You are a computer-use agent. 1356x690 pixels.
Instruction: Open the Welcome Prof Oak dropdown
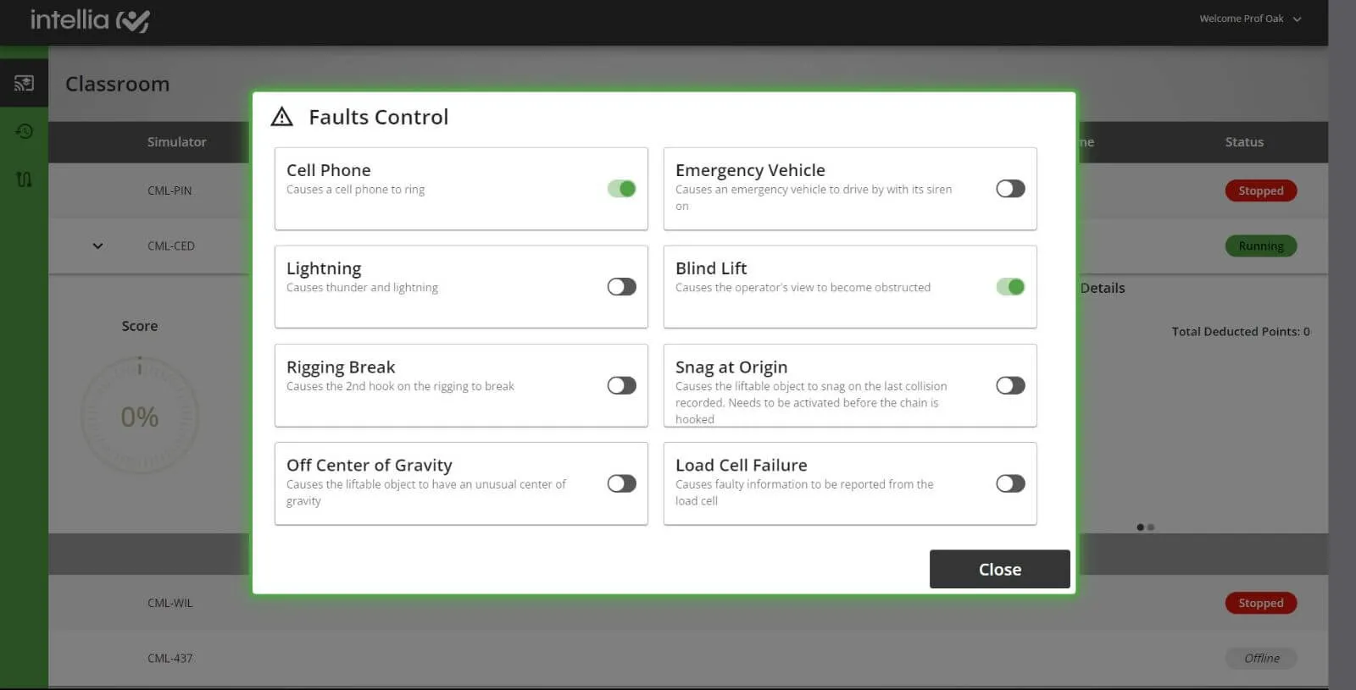click(x=1249, y=18)
